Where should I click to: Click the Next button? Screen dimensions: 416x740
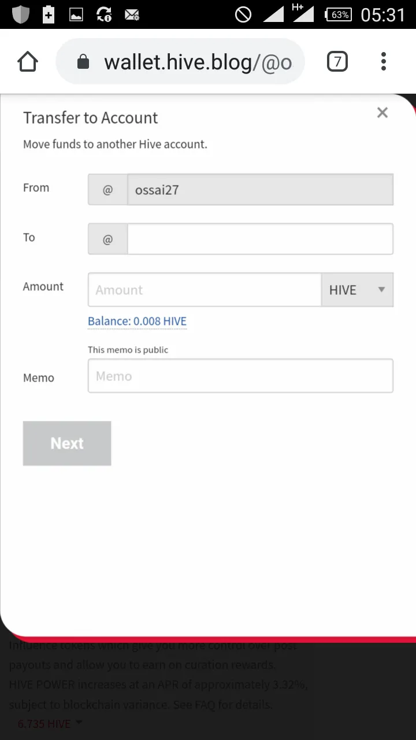tap(67, 443)
